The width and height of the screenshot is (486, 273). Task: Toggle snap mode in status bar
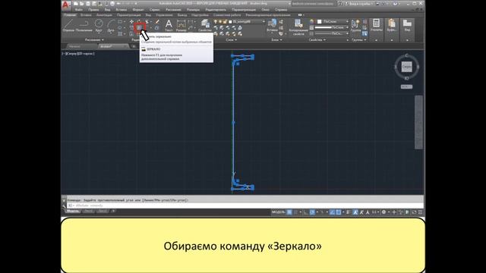295,212
